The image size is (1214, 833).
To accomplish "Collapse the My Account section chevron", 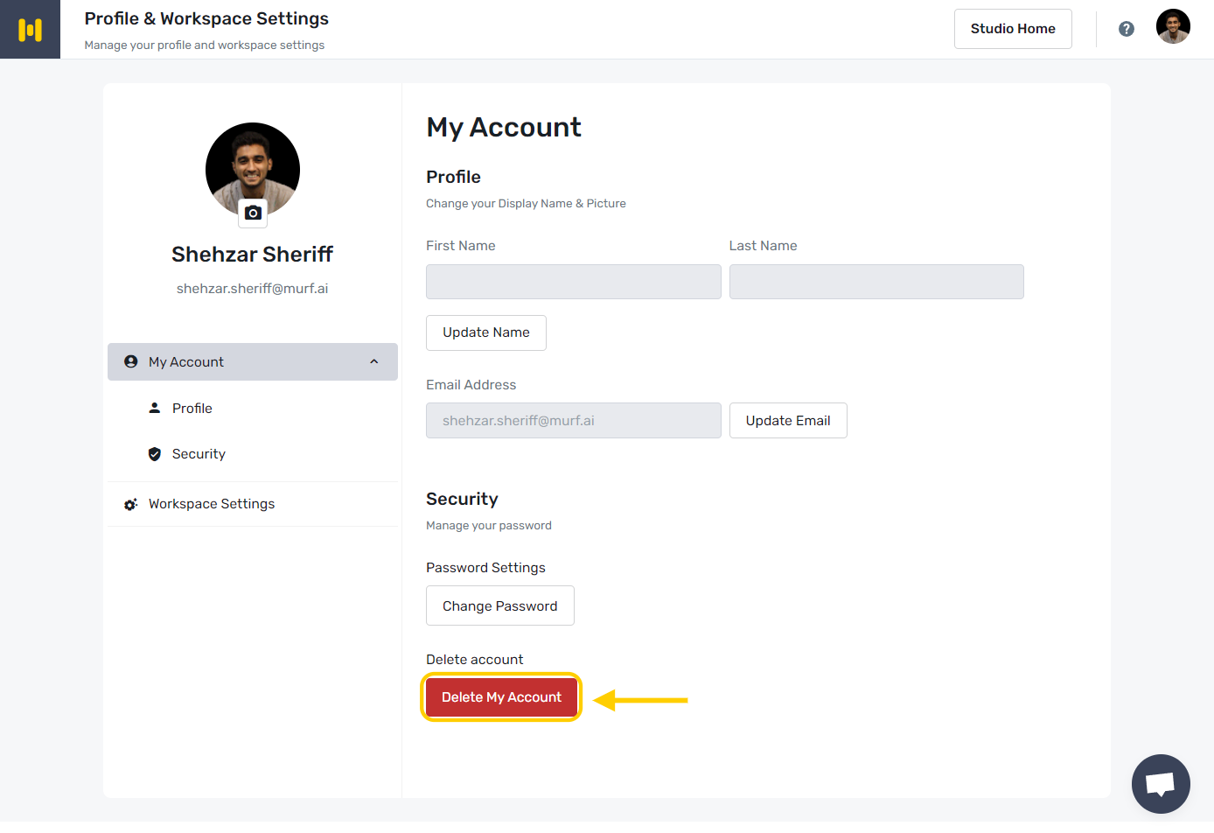I will click(x=374, y=361).
